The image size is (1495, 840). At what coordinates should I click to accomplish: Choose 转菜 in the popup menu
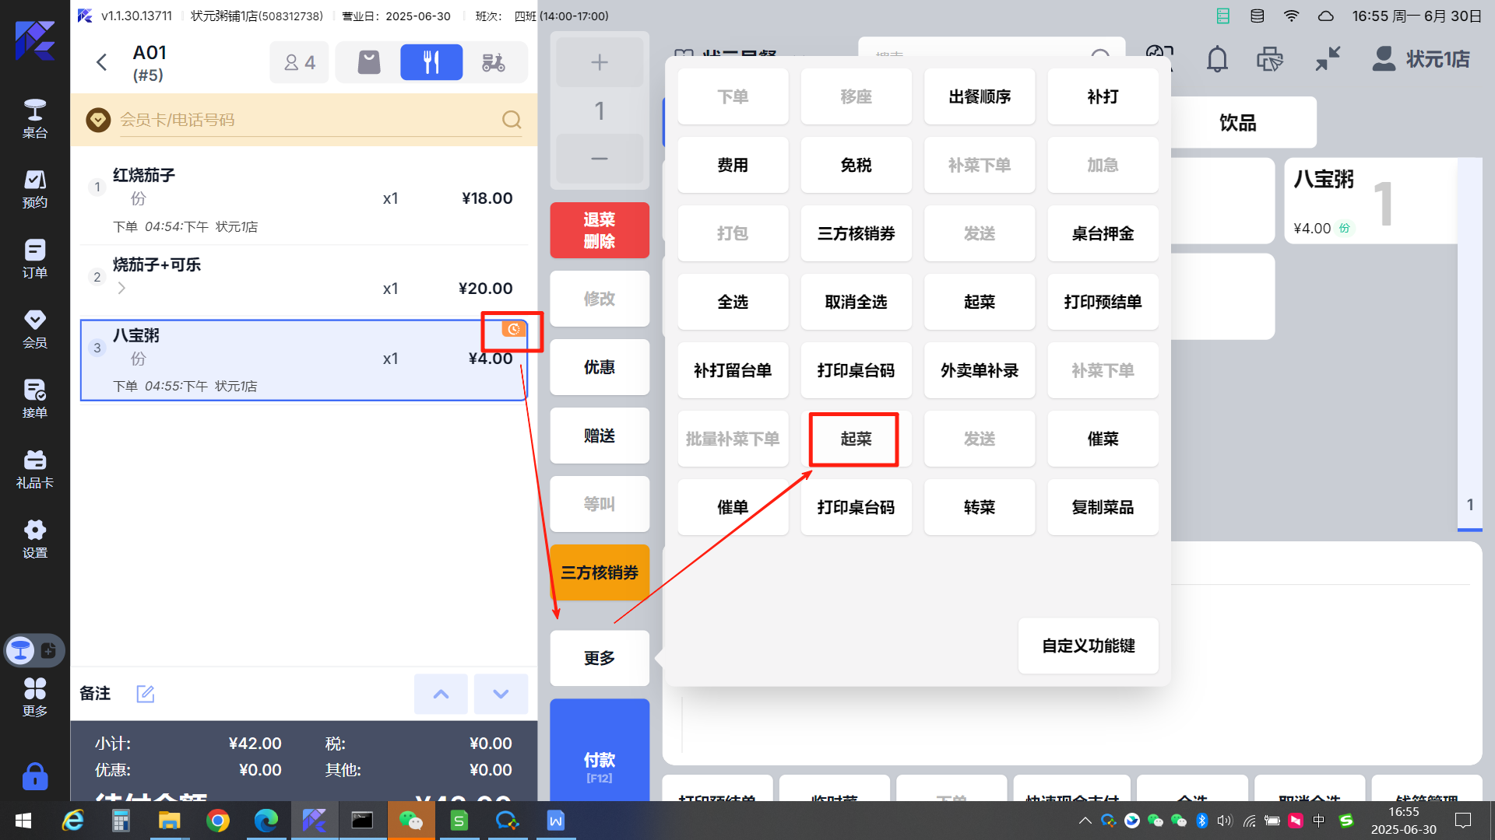pyautogui.click(x=980, y=507)
